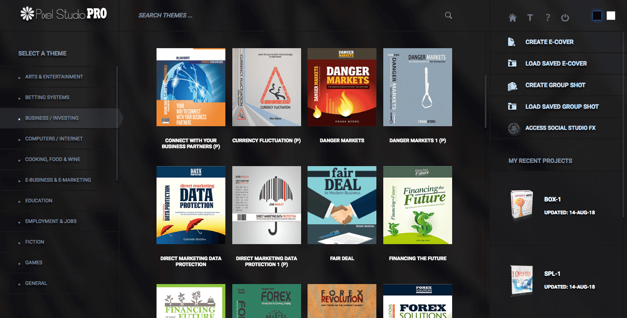Open help via question mark icon

pos(548,18)
